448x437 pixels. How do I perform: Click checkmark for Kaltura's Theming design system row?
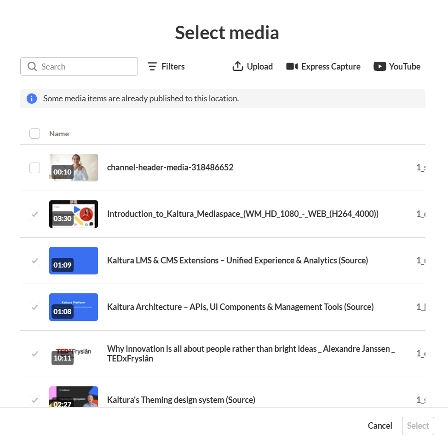[x=35, y=400]
